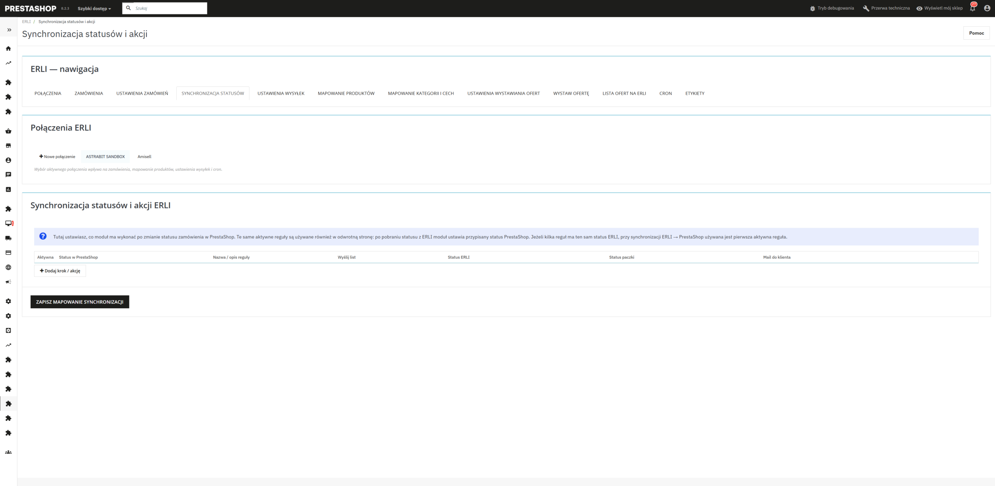
Task: Open the Szybki dostęp dropdown
Action: (x=94, y=9)
